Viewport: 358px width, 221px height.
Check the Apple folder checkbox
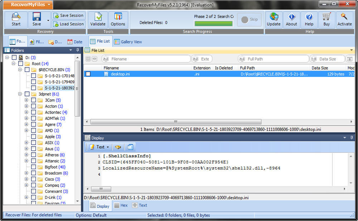[x=33, y=136]
